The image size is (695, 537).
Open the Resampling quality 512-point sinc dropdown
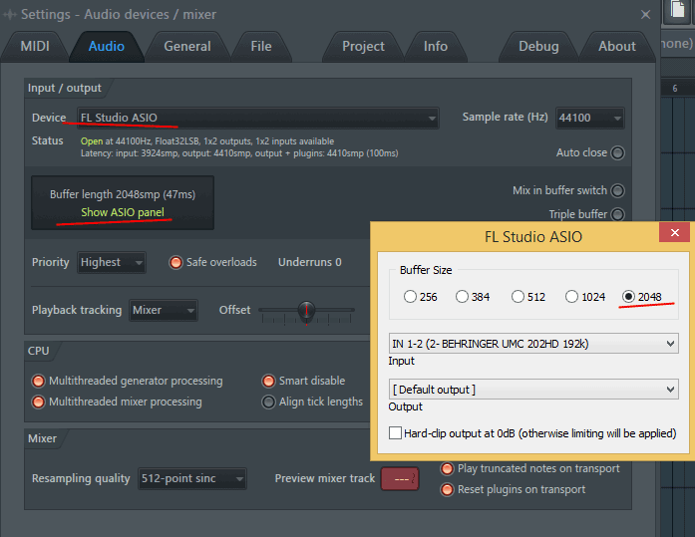[x=191, y=478]
